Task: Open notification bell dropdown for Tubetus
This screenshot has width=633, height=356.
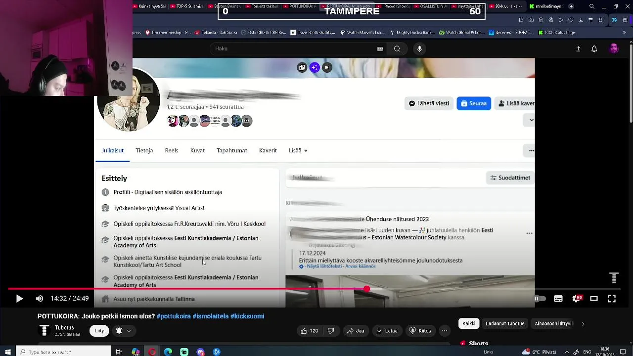Action: tap(124, 331)
